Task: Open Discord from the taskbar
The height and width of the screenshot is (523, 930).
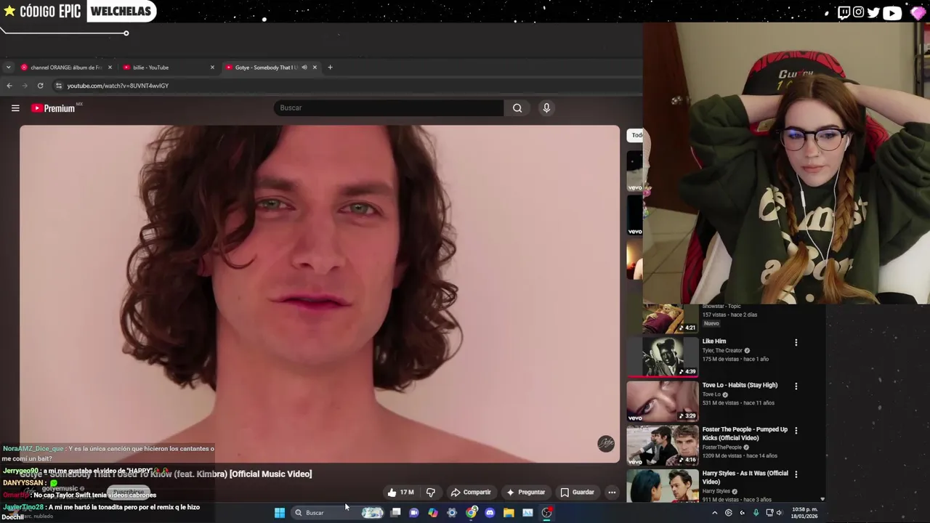Action: point(490,513)
